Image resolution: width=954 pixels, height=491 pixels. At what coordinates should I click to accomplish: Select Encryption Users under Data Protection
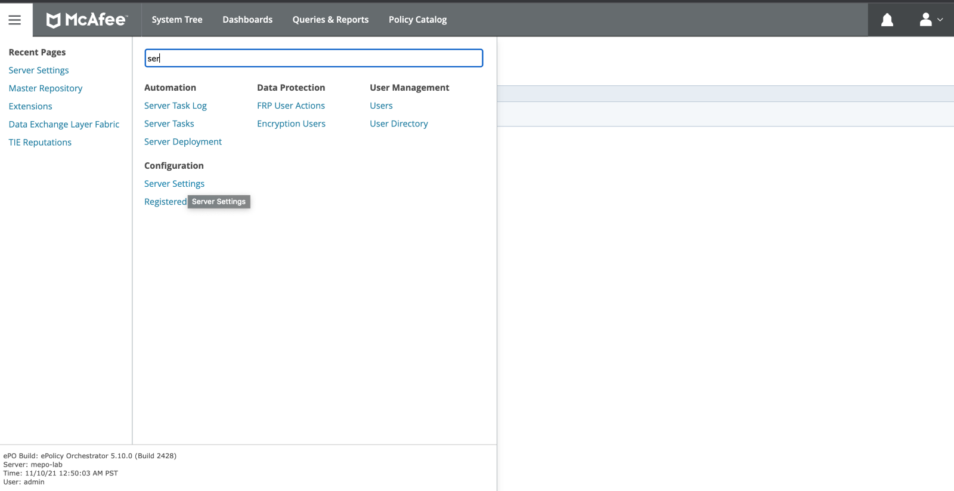tap(291, 123)
